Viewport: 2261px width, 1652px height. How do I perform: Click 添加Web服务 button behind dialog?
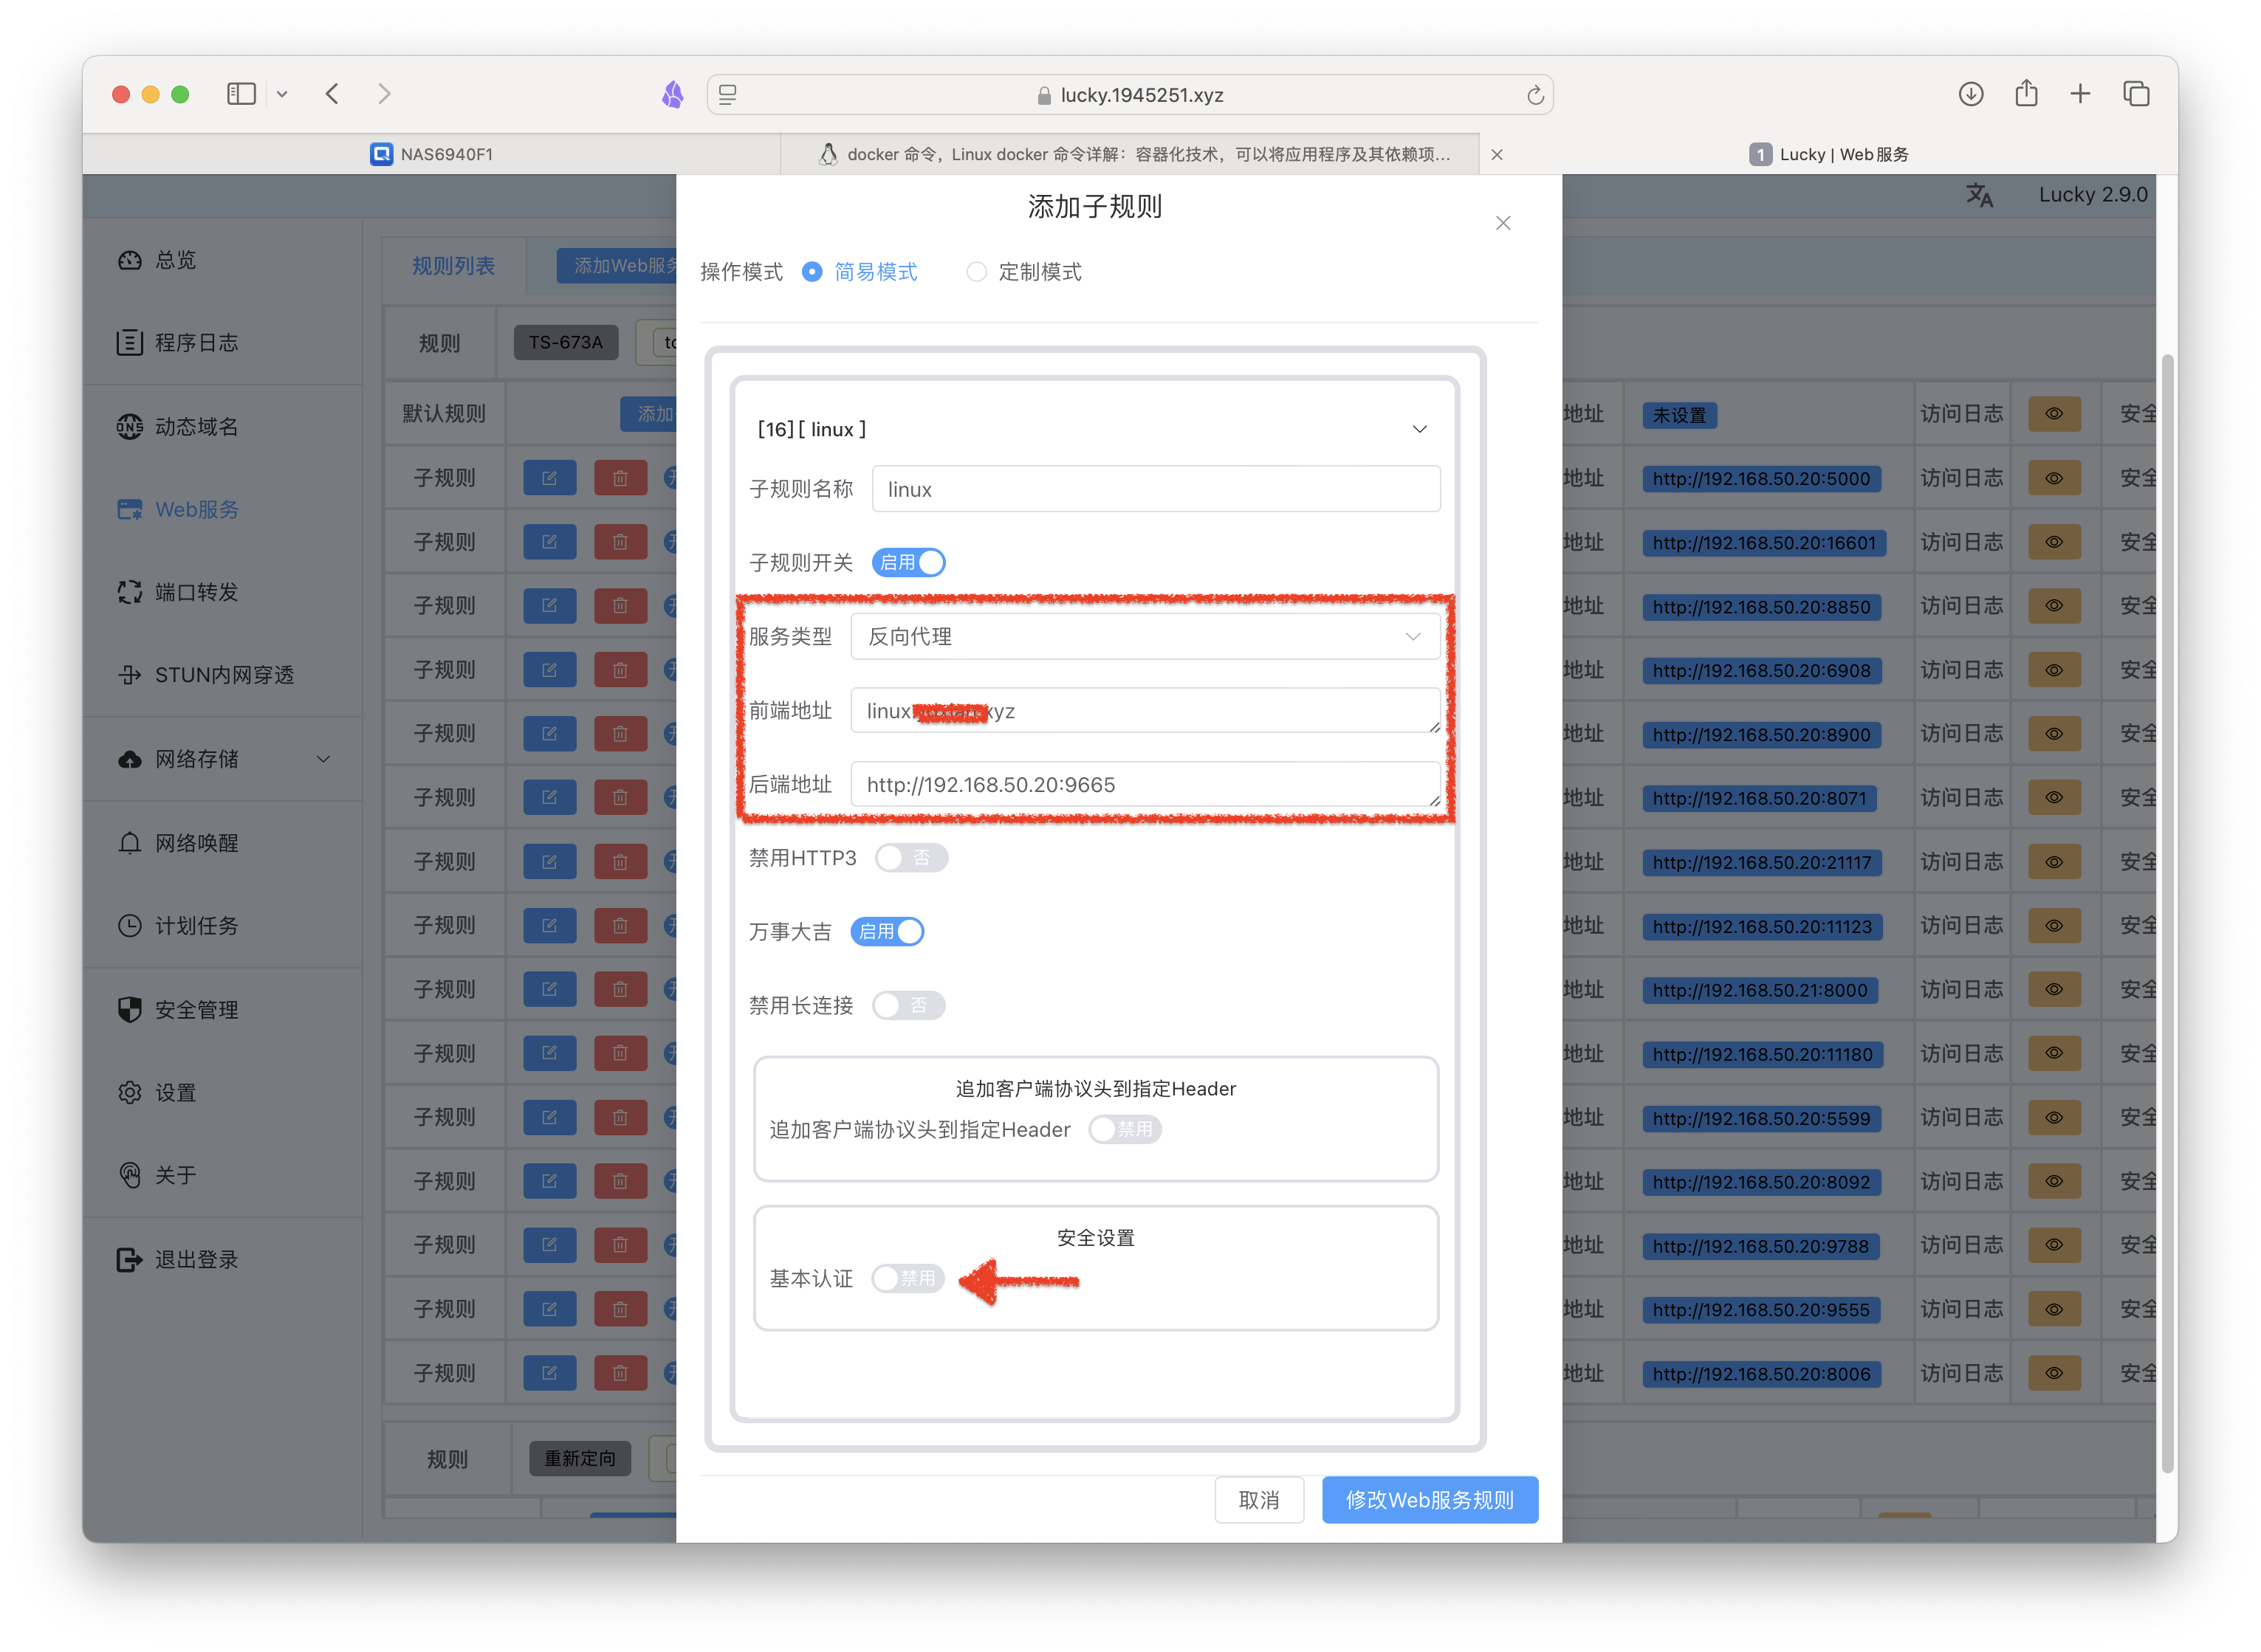pos(617,266)
